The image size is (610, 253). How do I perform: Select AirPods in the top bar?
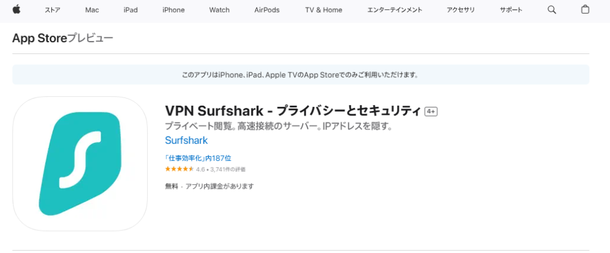click(x=267, y=10)
